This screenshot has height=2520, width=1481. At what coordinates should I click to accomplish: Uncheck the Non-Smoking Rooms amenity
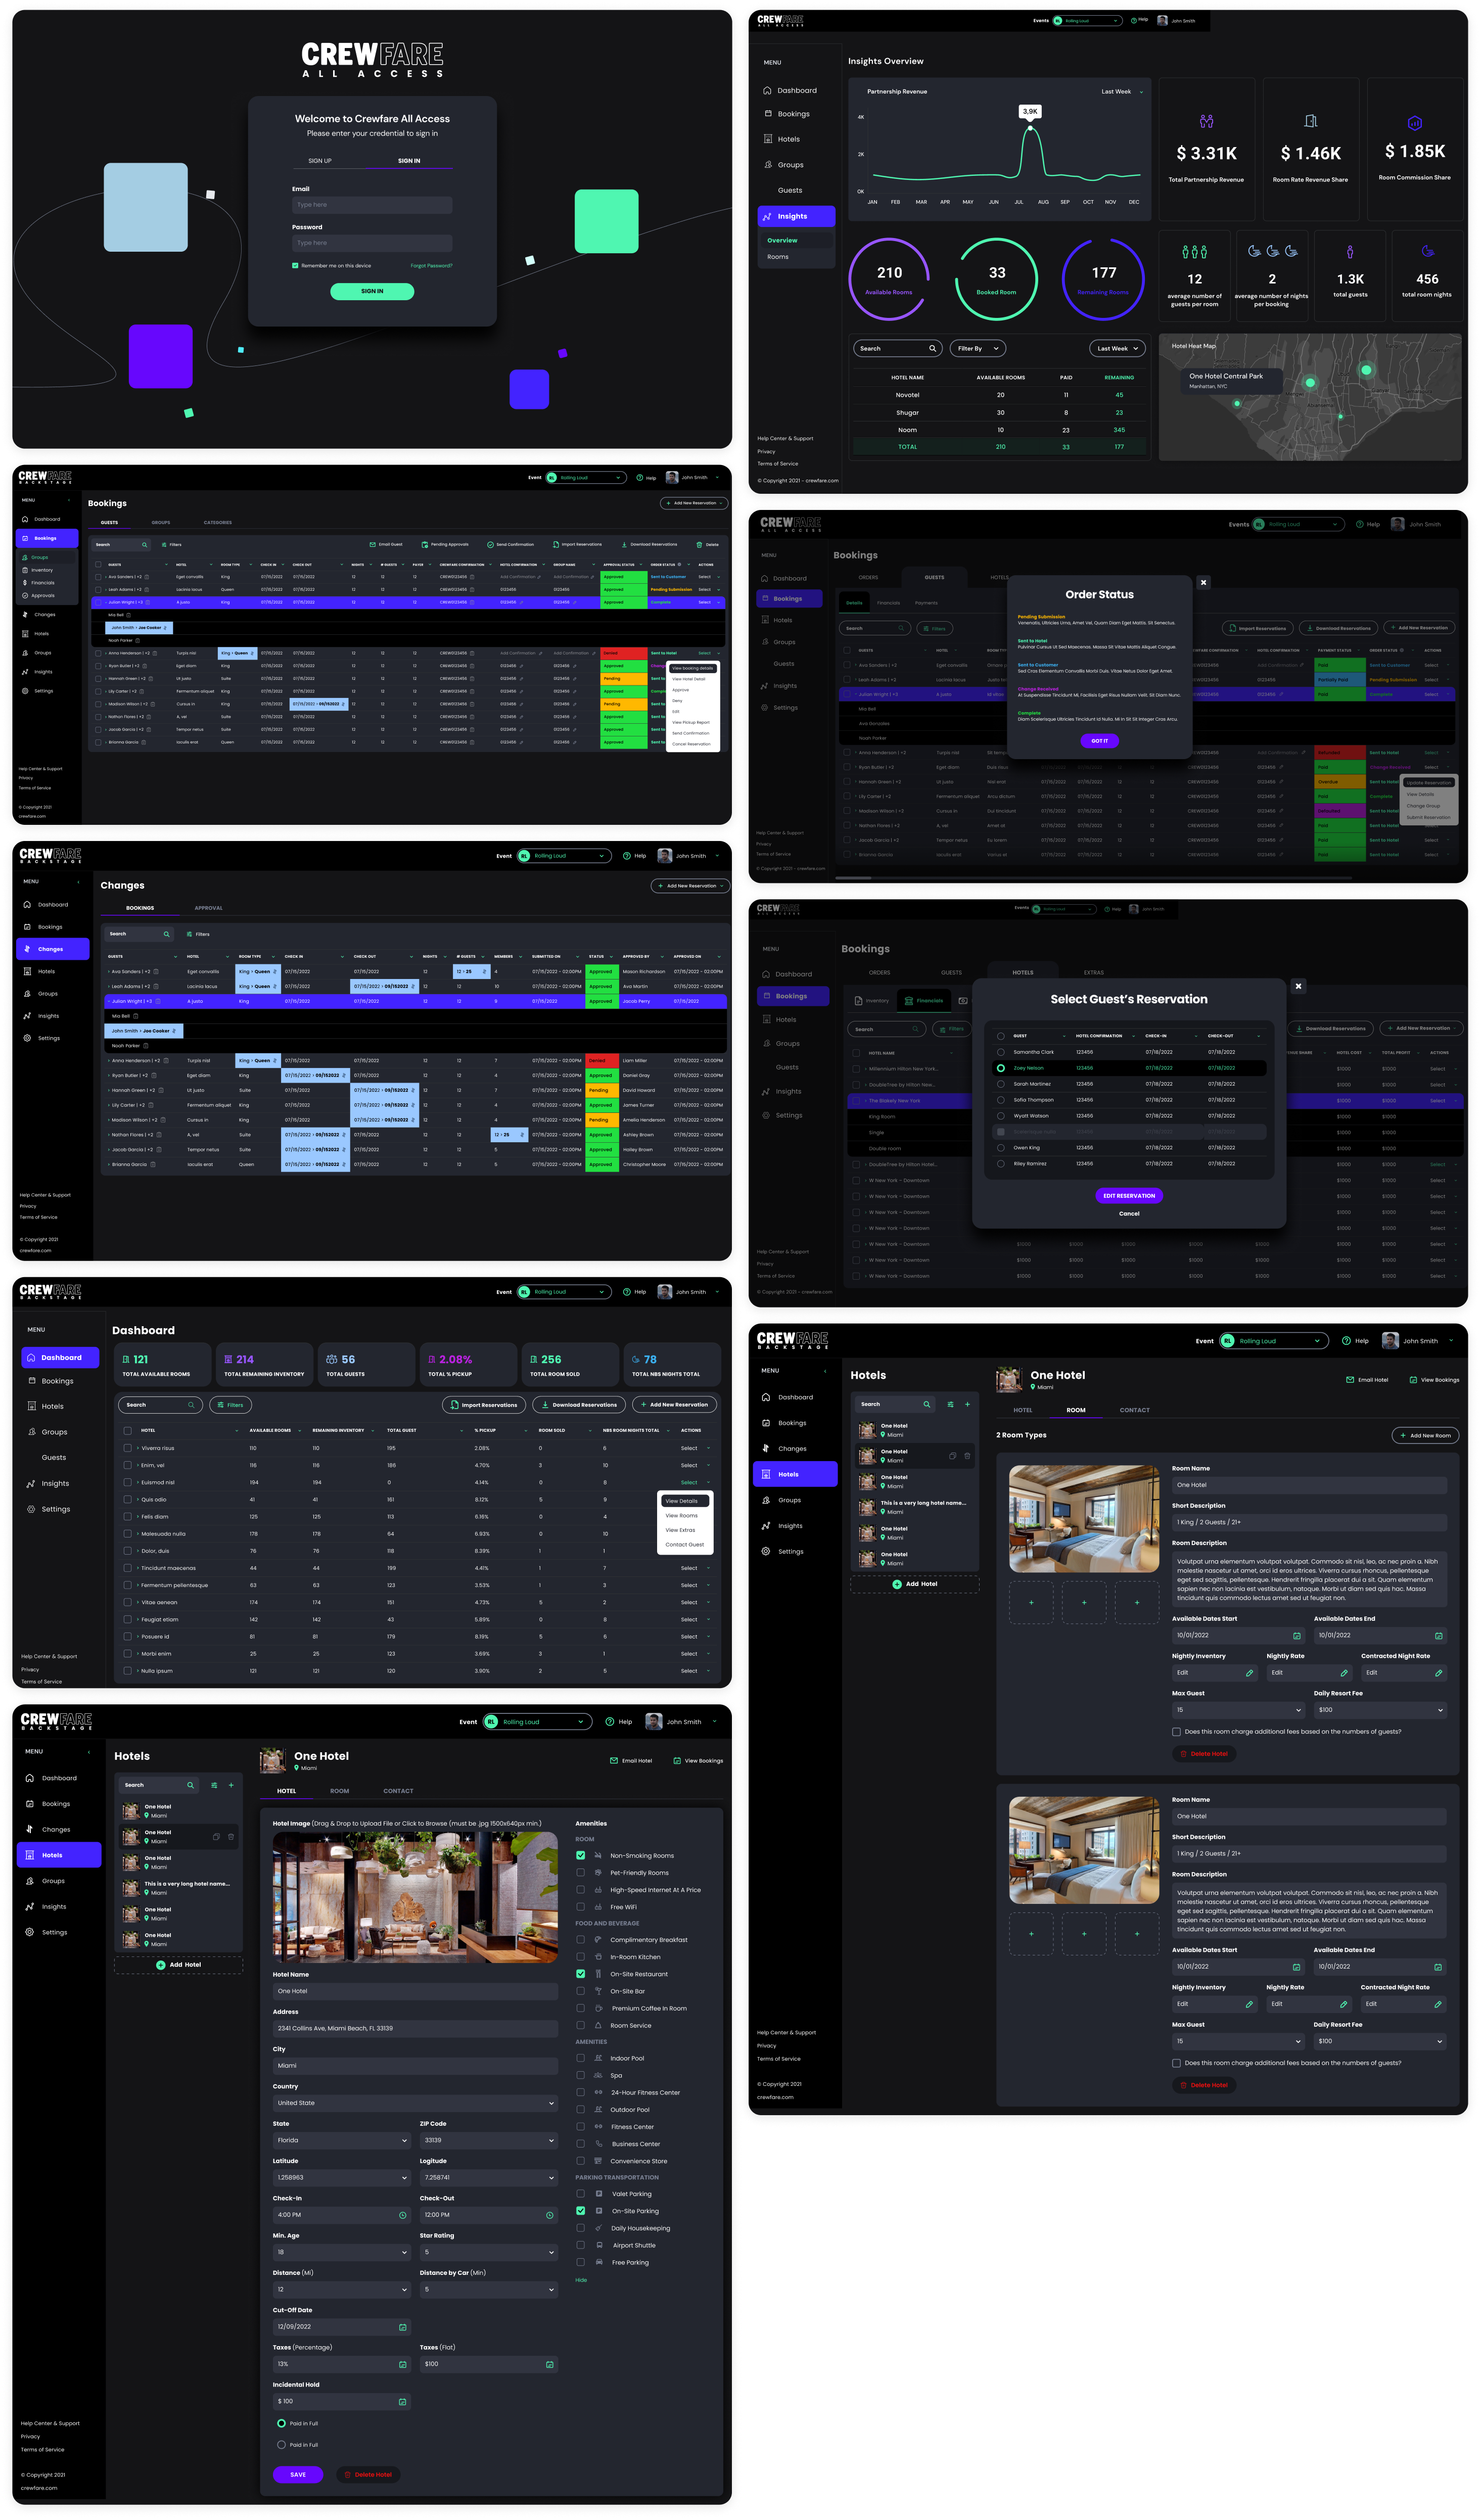pyautogui.click(x=581, y=1855)
